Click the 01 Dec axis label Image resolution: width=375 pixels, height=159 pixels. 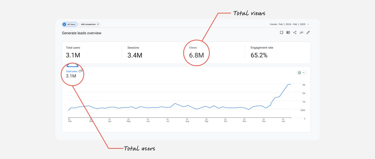264,120
